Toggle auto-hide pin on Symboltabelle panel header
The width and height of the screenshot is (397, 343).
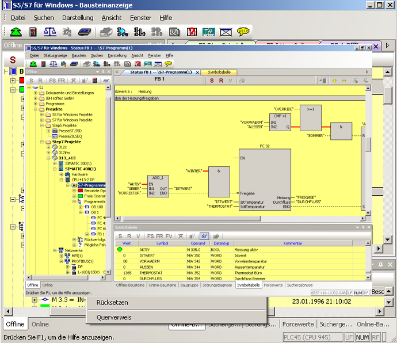pos(363,227)
